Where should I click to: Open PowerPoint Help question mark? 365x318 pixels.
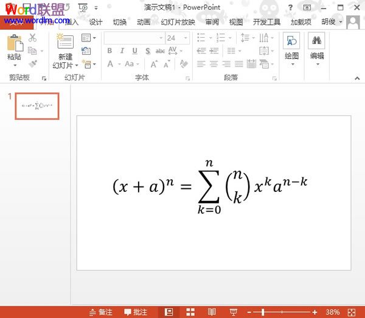click(x=290, y=7)
